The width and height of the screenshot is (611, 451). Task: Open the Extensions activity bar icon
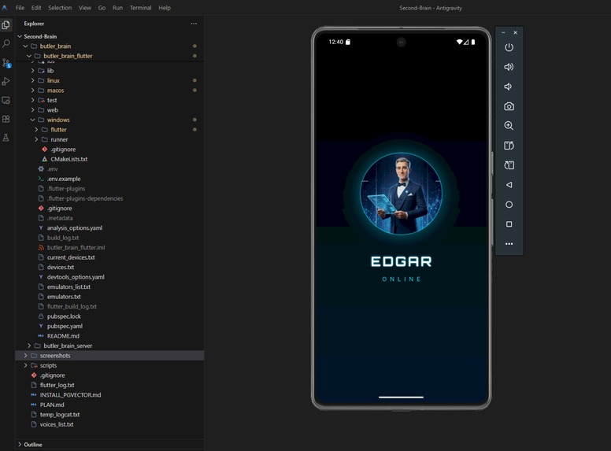point(6,119)
